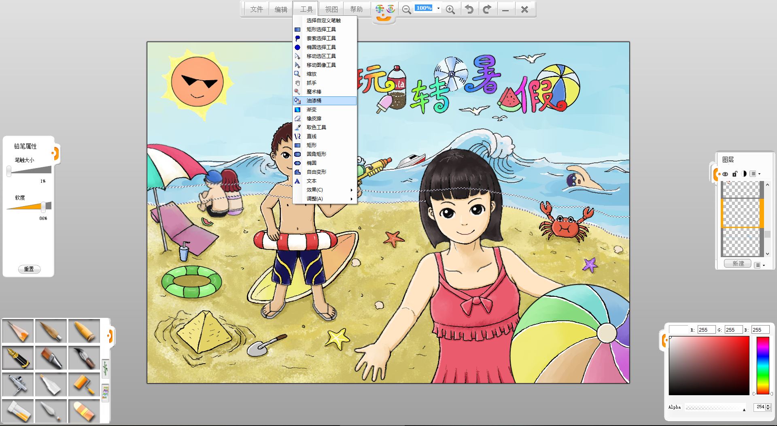Viewport: 777px width, 426px height.
Task: Pick the pencil brush tool
Action: [x=18, y=331]
